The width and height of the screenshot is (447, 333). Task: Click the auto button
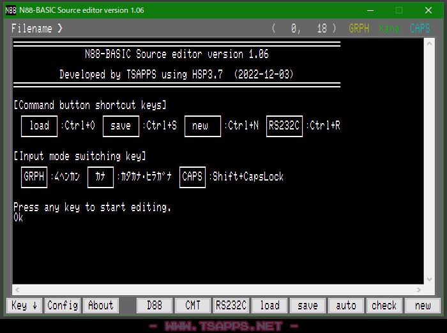pyautogui.click(x=346, y=306)
